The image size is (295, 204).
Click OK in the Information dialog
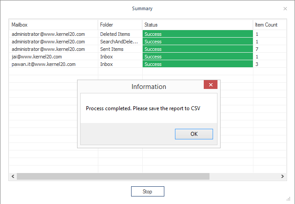194,134
